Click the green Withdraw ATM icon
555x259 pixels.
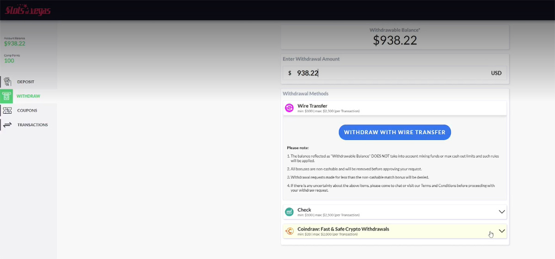7,96
